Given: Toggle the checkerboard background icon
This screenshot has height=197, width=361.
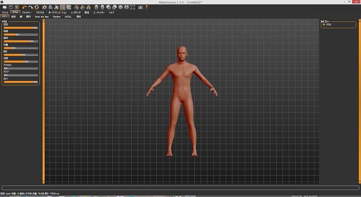Looking at the screenshot, I should coord(69,7).
